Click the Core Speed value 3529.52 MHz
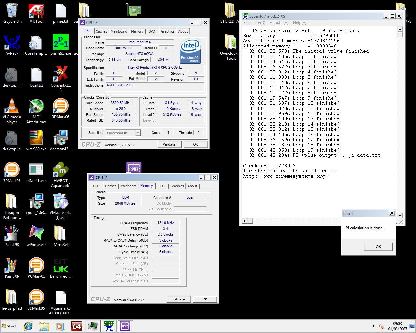Image resolution: width=416 pixels, height=333 pixels. tap(121, 103)
